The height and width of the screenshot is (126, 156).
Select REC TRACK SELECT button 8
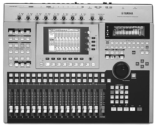point(142,43)
